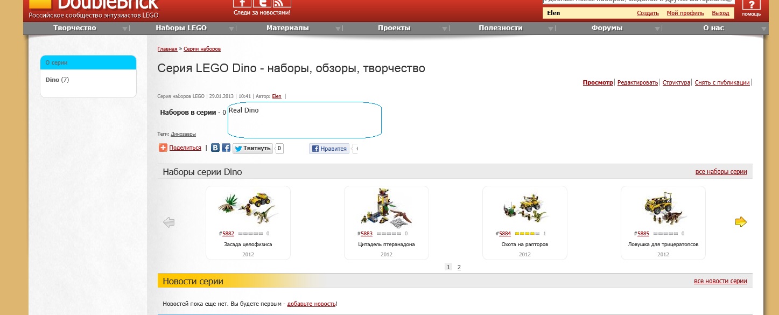
Task: Click Снять с публикации
Action: [722, 82]
